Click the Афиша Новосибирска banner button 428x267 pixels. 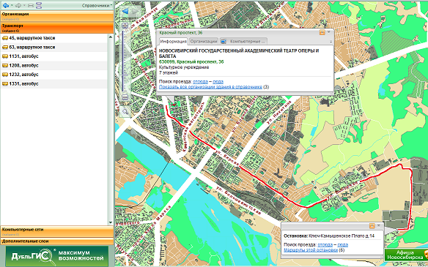click(406, 255)
